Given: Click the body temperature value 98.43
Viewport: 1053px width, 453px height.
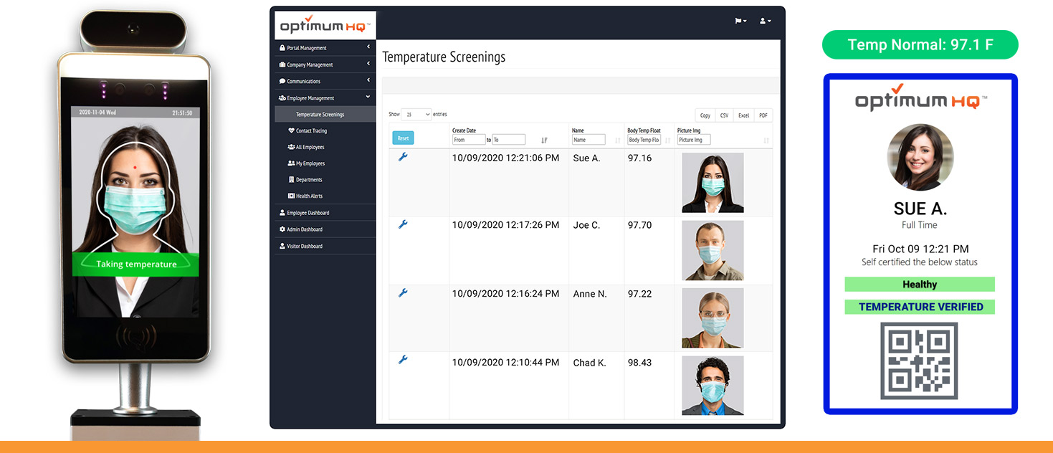Looking at the screenshot, I should (x=639, y=363).
